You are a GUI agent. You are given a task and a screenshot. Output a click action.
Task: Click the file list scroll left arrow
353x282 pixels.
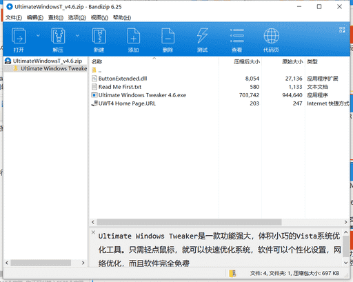[x=93, y=222]
